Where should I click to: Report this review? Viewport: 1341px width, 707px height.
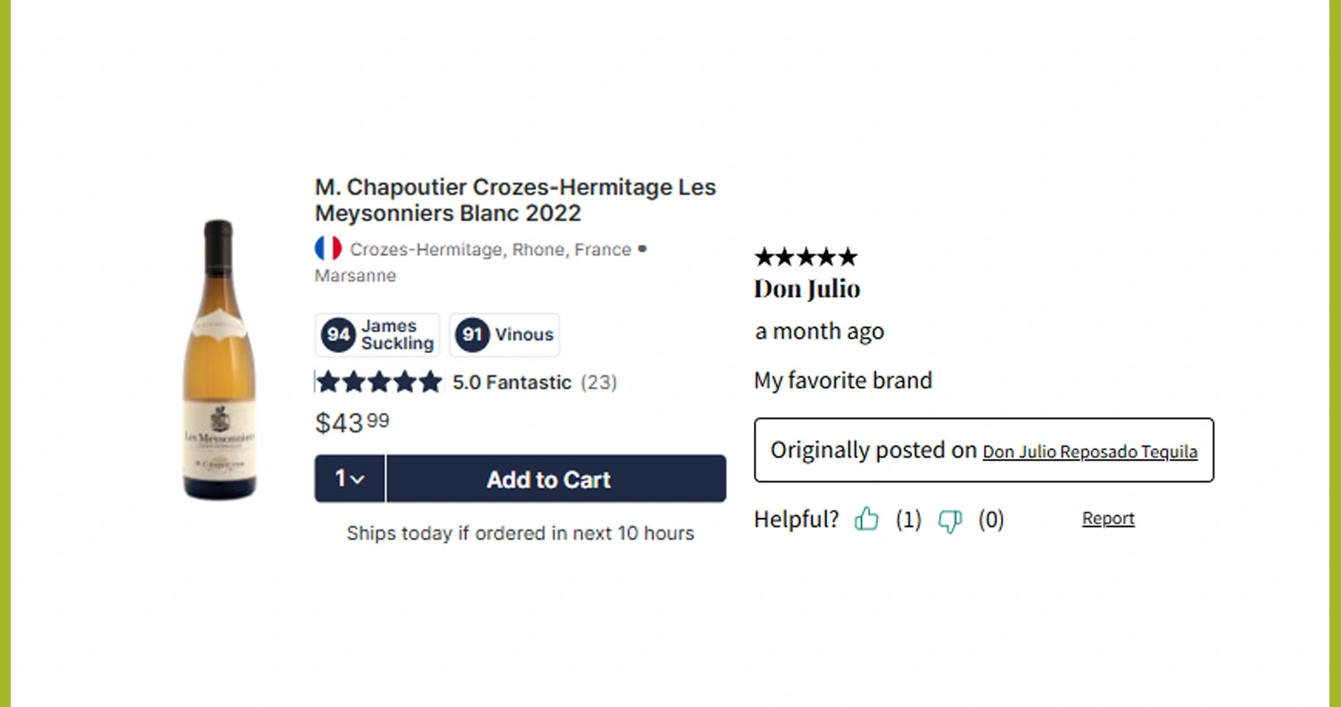1108,519
